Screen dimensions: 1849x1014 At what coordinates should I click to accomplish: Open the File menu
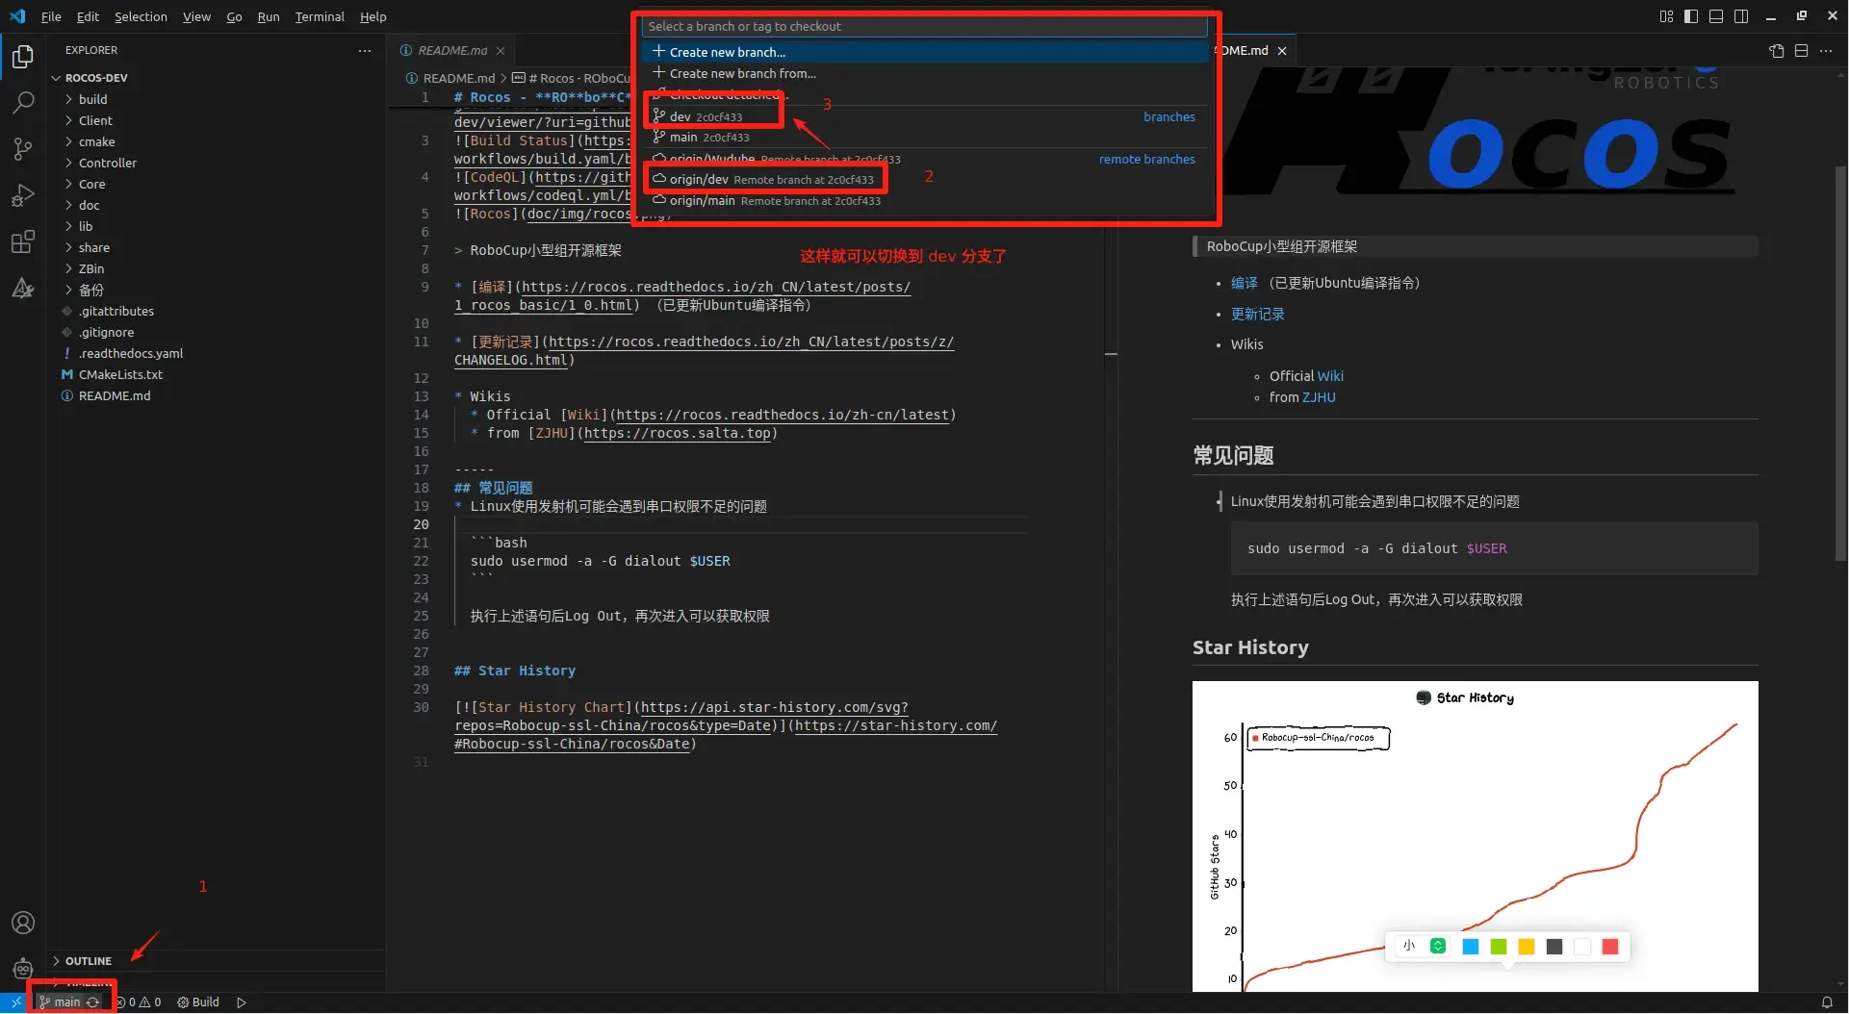pyautogui.click(x=51, y=16)
